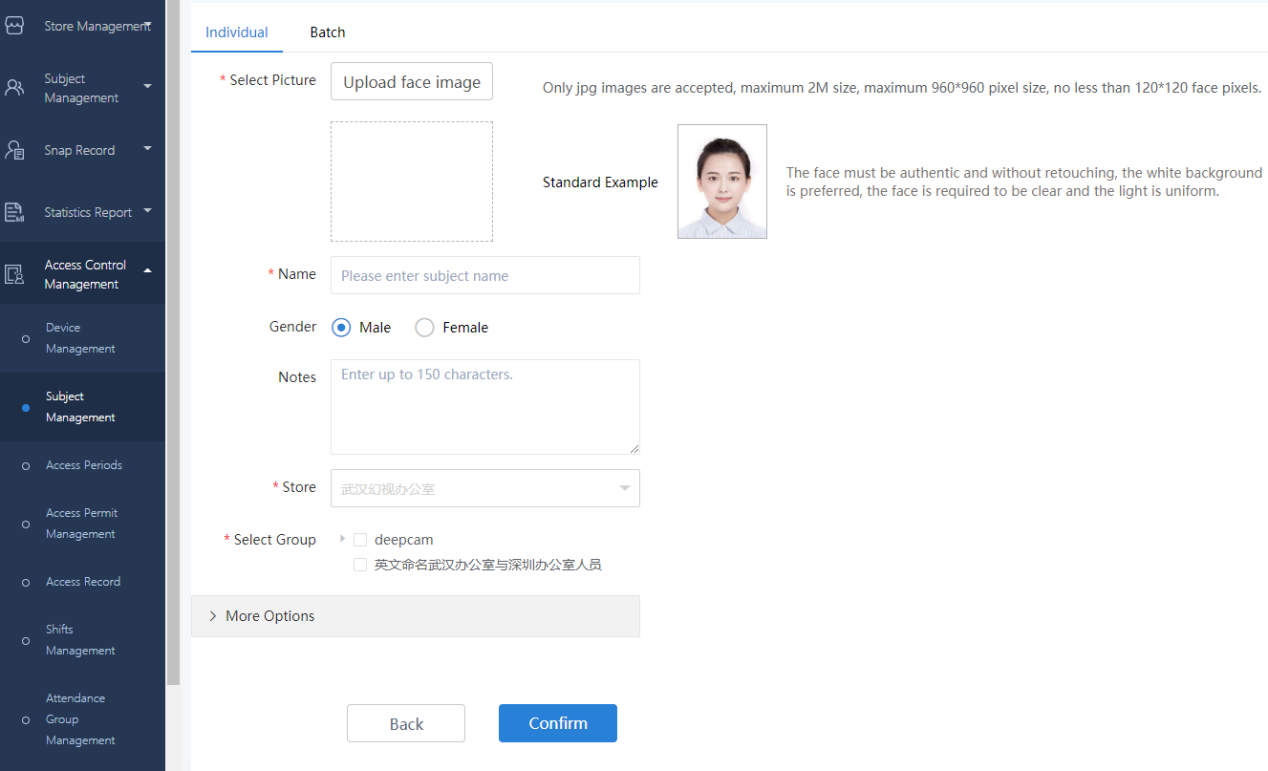Open Access Periods in sidebar
The width and height of the screenshot is (1268, 771).
click(x=84, y=465)
